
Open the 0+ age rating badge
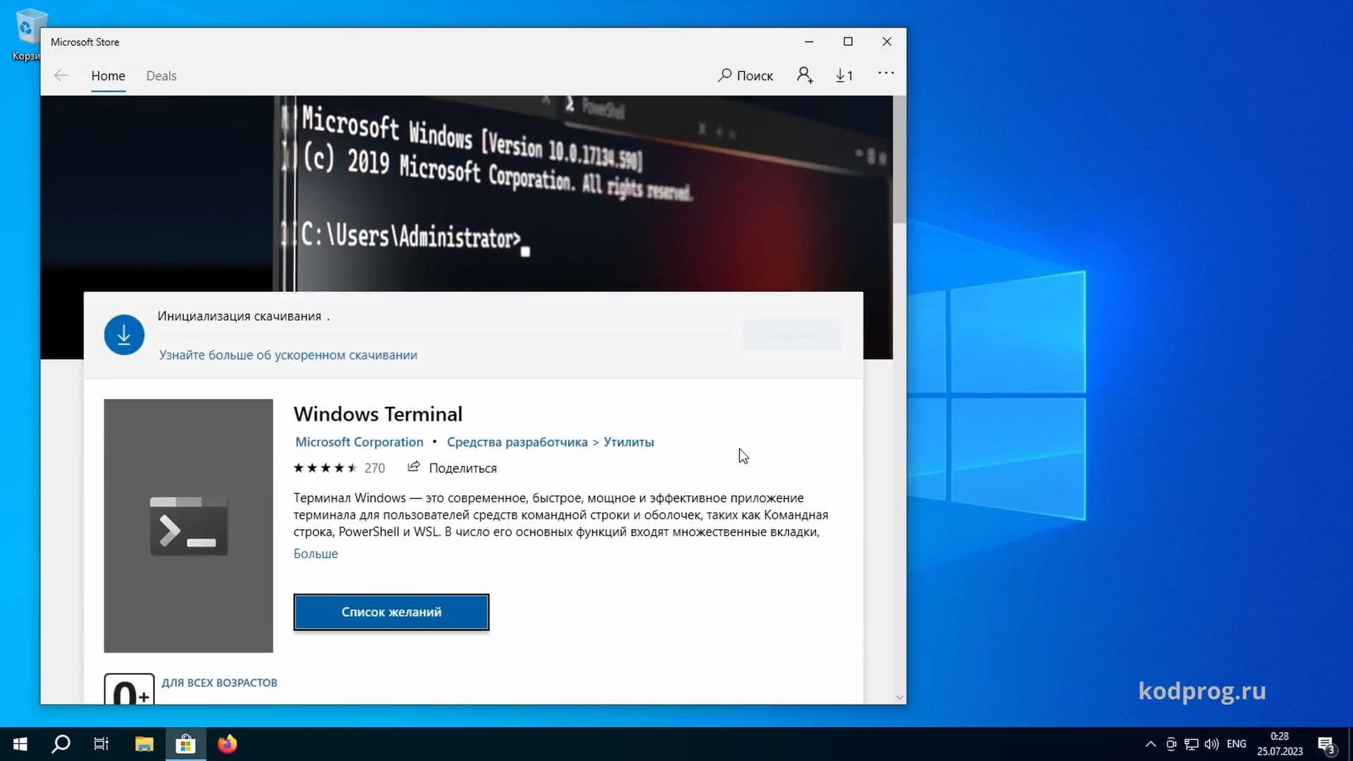tap(129, 689)
